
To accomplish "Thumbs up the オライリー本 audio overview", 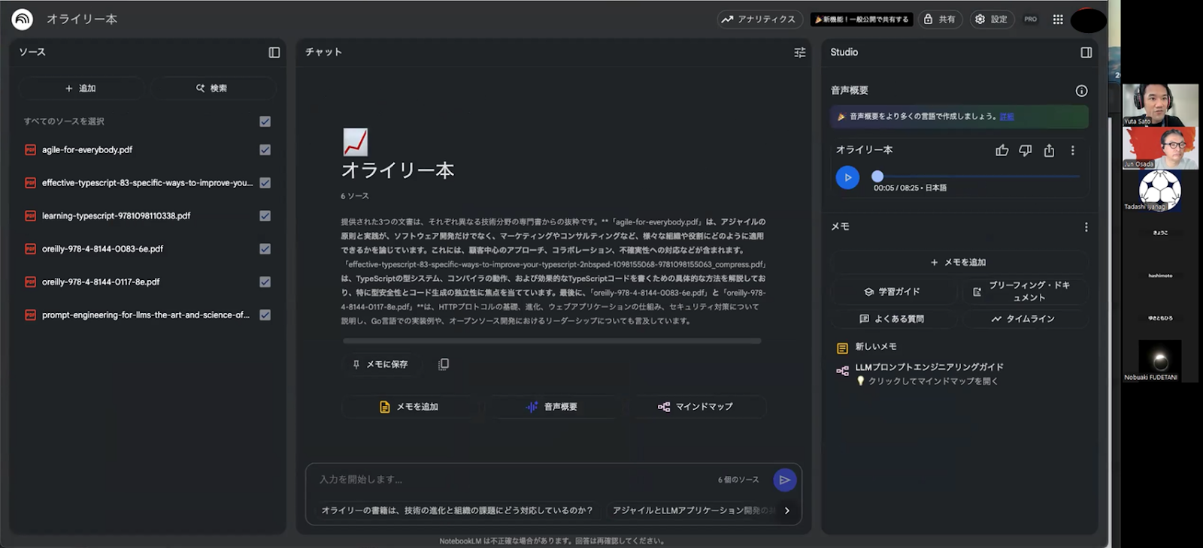I will click(1002, 151).
